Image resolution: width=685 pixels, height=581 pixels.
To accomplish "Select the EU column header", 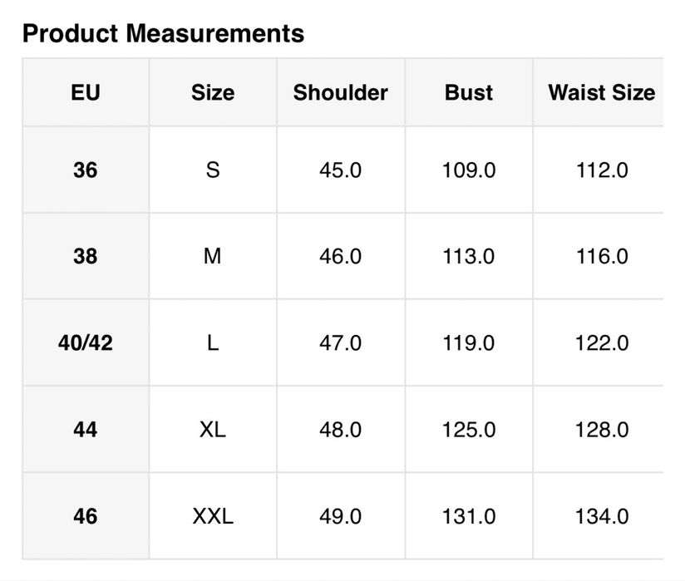I will [85, 92].
